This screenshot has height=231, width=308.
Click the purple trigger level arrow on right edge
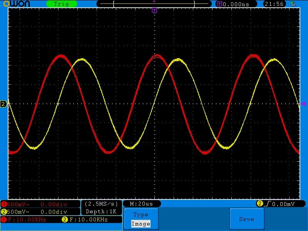point(303,104)
